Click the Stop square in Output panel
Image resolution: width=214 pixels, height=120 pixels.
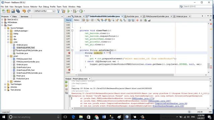(67, 89)
